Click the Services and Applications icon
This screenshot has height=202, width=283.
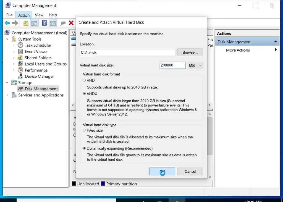[x=14, y=95]
